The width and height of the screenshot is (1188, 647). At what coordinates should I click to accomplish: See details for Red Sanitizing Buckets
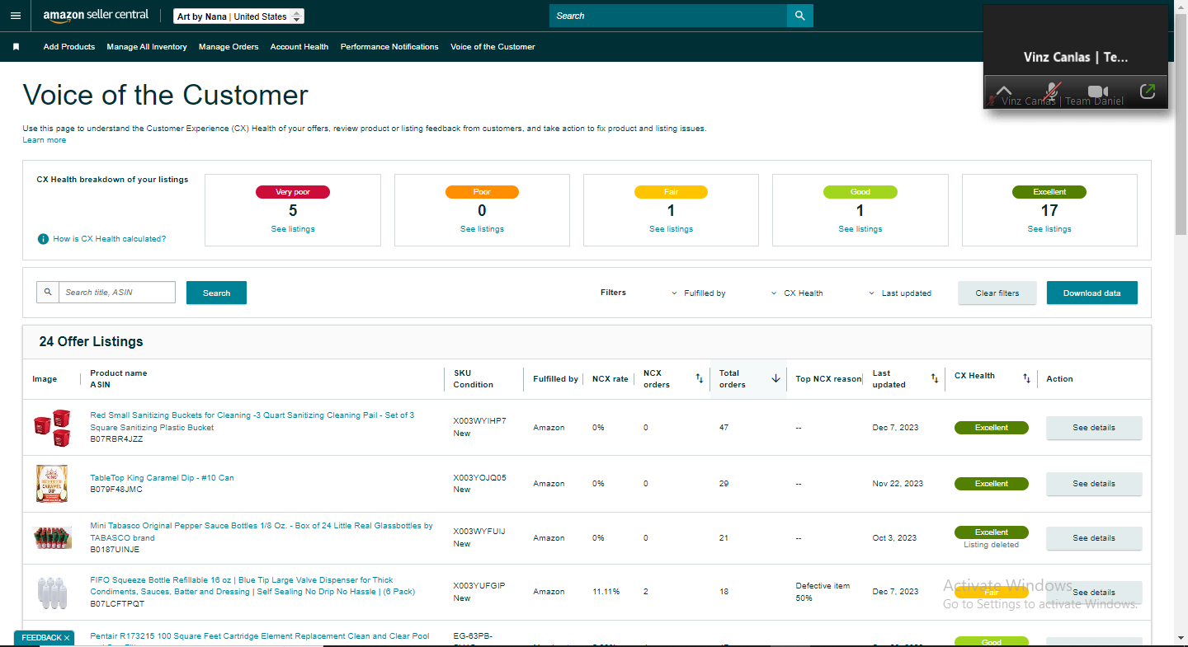[1094, 428]
